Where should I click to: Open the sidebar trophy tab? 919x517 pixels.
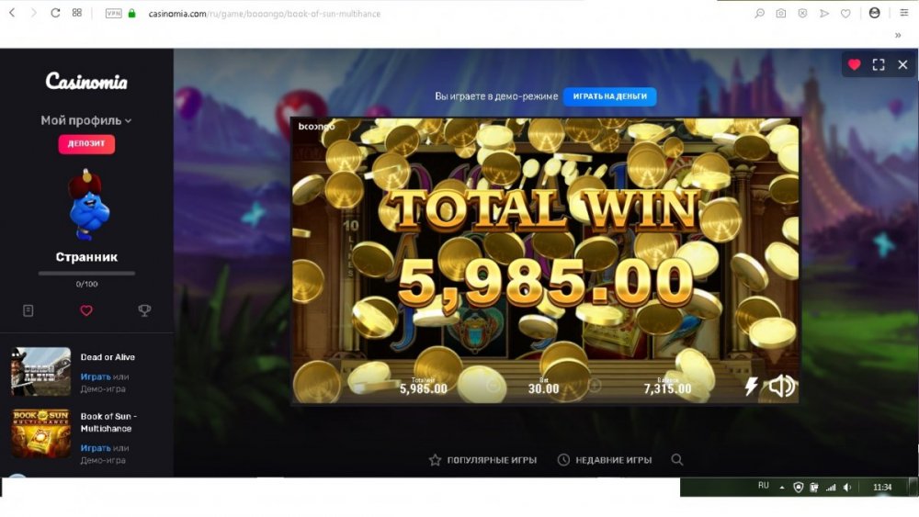click(x=144, y=310)
